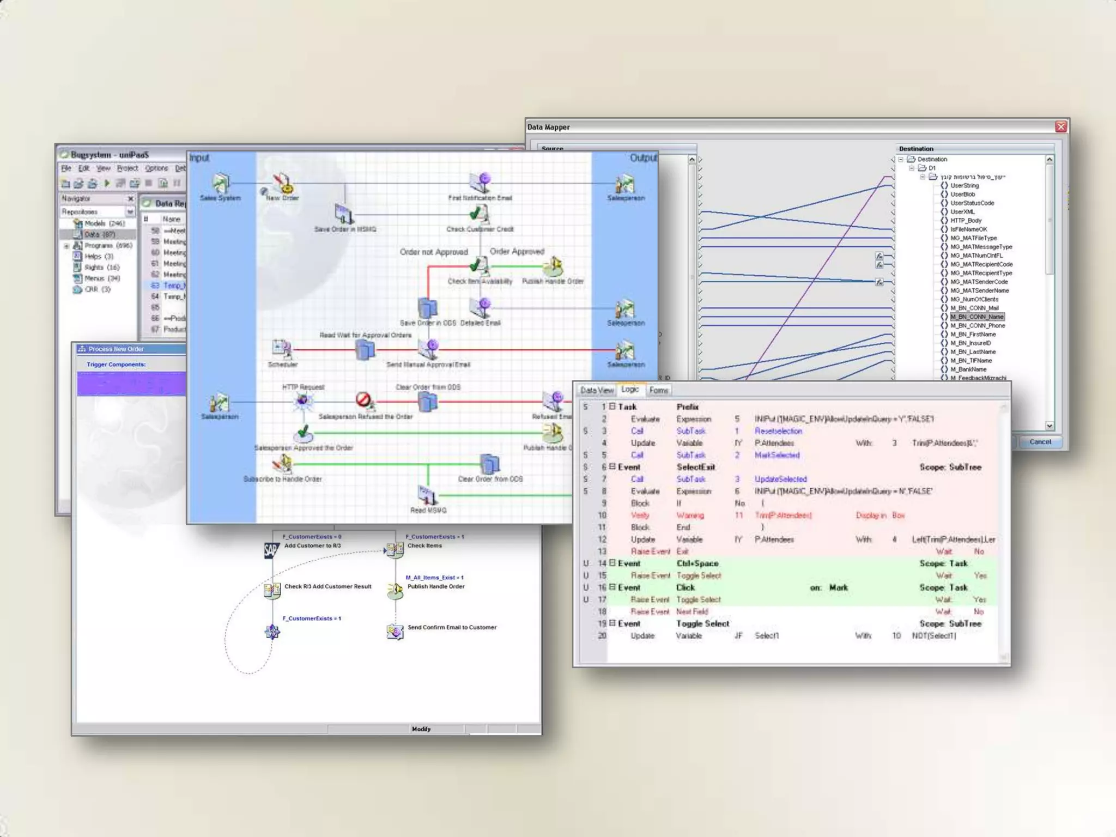Select the Check Customer Credit node icon

tap(479, 215)
